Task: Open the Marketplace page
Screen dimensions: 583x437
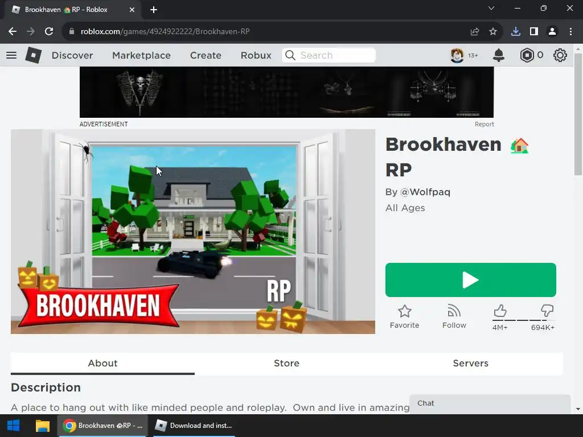Action: [141, 55]
